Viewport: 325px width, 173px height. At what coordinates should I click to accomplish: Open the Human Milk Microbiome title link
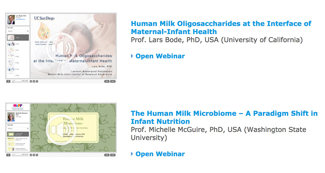[x=224, y=117]
